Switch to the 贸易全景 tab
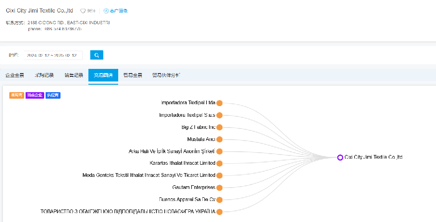This screenshot has height=222, width=436. pos(133,75)
